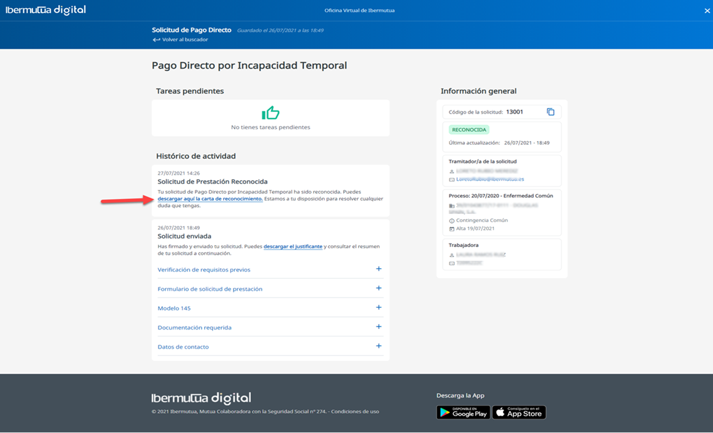Click the Ibermutua digital header logo
The height and width of the screenshot is (433, 713).
[x=46, y=10]
